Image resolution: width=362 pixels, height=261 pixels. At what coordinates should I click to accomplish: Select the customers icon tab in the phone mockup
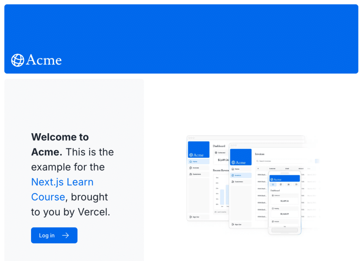coord(288,184)
